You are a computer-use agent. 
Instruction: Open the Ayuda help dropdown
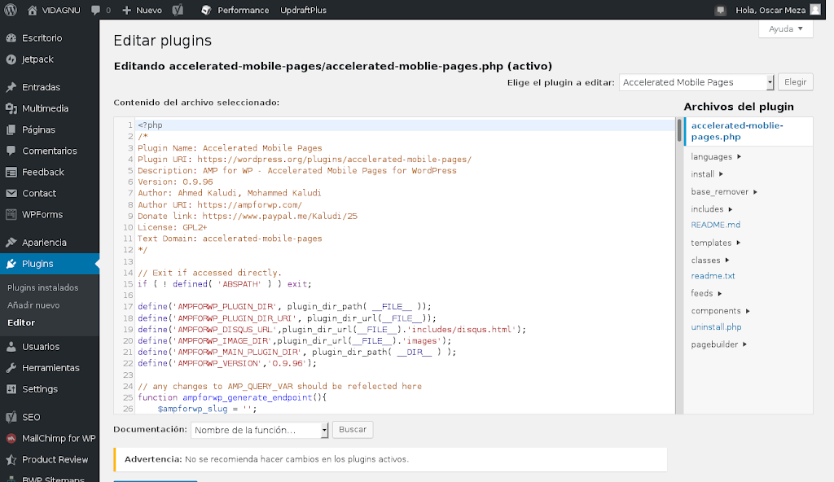coord(786,28)
